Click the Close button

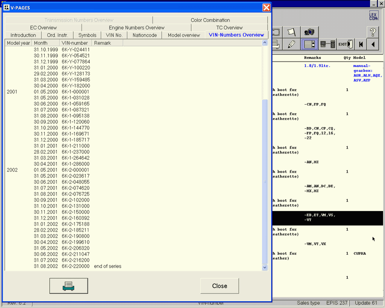coord(220,286)
